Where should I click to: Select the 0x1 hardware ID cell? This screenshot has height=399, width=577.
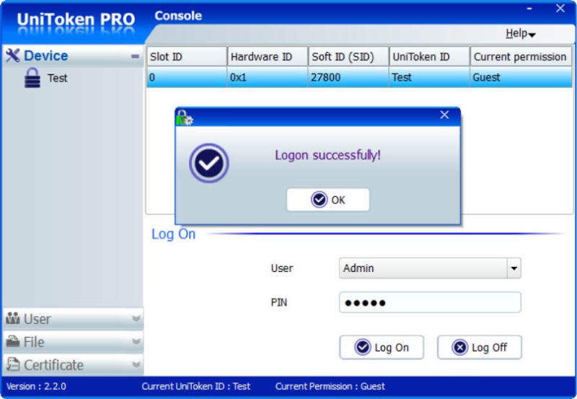point(268,77)
